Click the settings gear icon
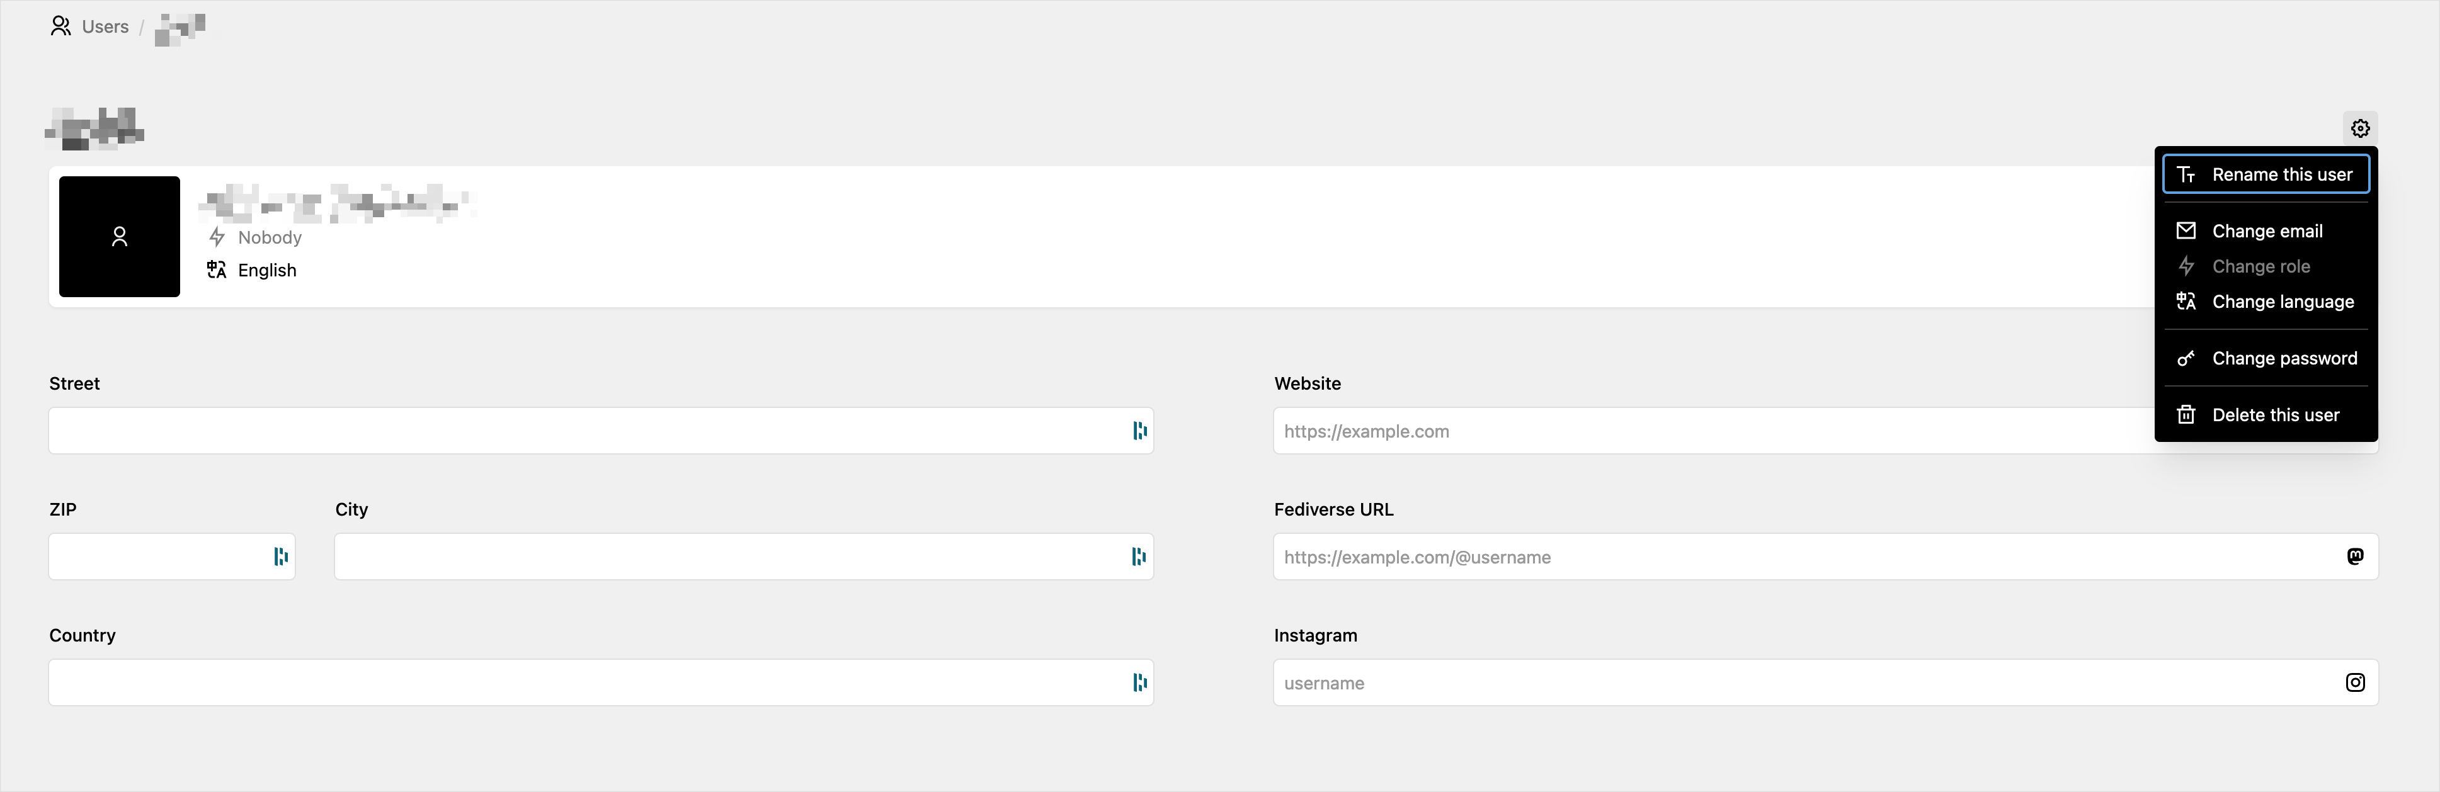This screenshot has height=792, width=2440. [2359, 128]
